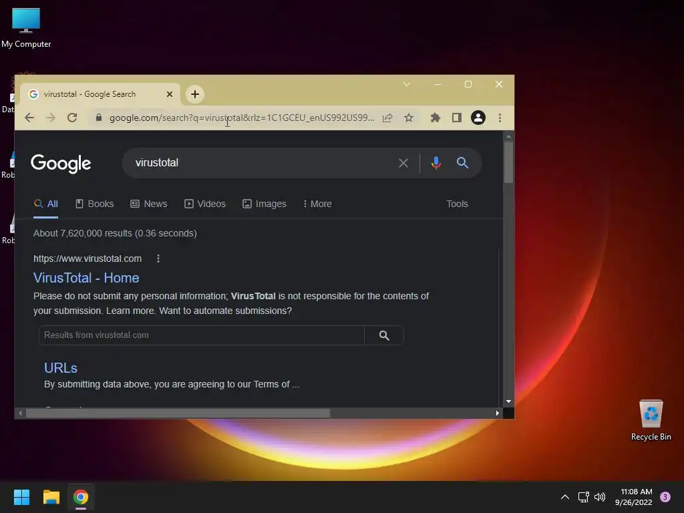This screenshot has height=513, width=684.
Task: Open Chrome's three-dot menu
Action: pos(500,118)
